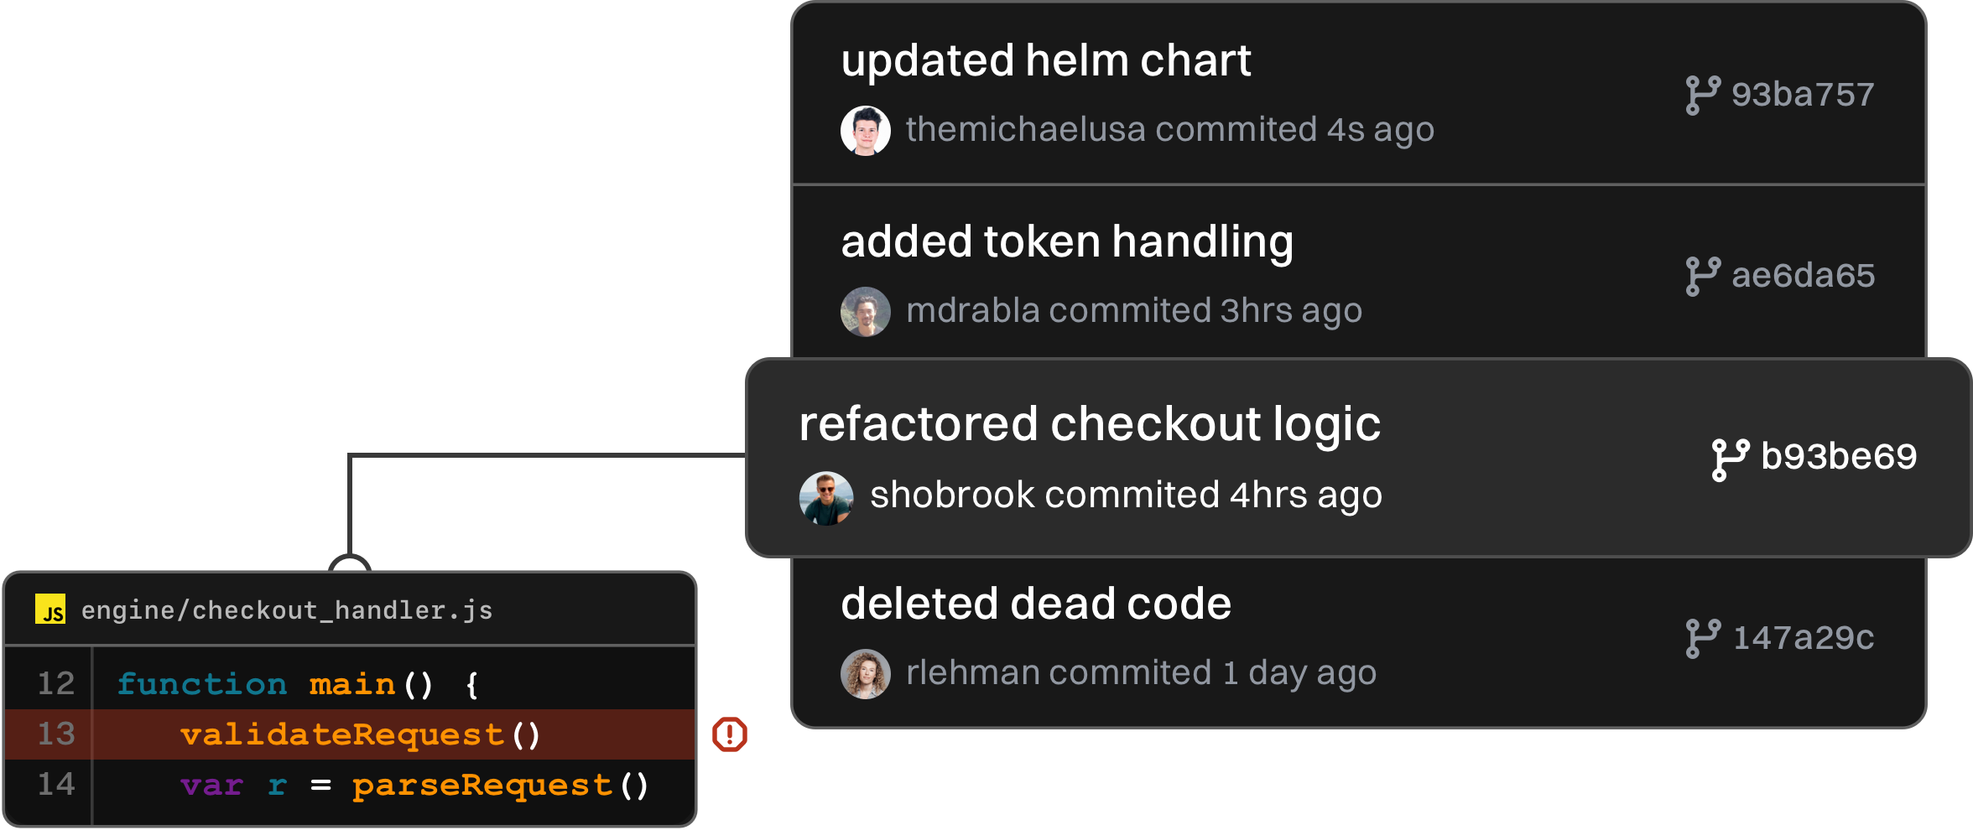Click line number 13 in gutter

56,734
